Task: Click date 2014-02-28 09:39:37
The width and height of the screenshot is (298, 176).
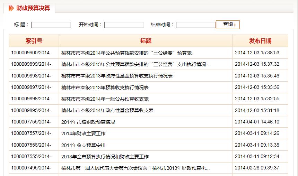Action: click(x=257, y=168)
